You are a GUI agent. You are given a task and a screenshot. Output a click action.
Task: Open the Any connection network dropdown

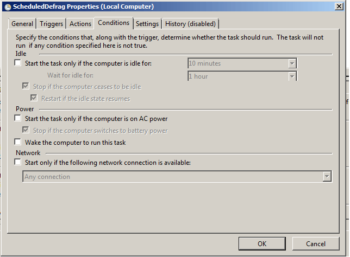[x=327, y=176]
